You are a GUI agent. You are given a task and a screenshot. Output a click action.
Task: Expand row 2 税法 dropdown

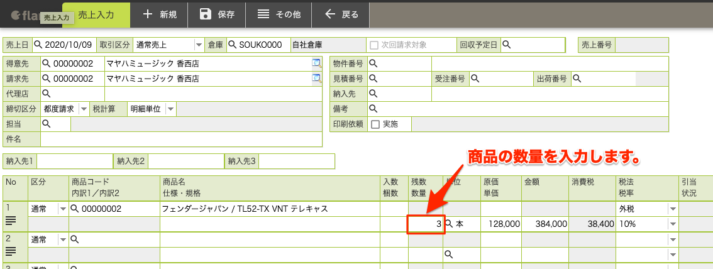pos(673,239)
